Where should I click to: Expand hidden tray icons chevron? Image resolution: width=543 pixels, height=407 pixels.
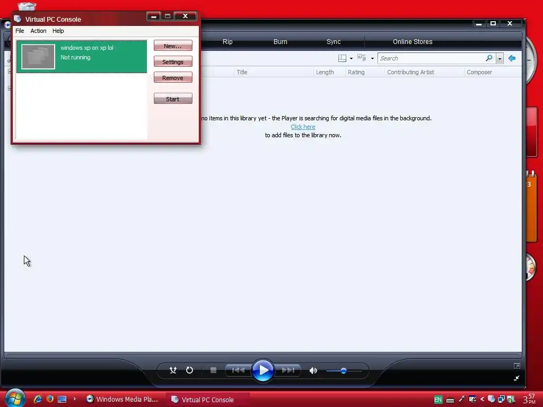(482, 400)
